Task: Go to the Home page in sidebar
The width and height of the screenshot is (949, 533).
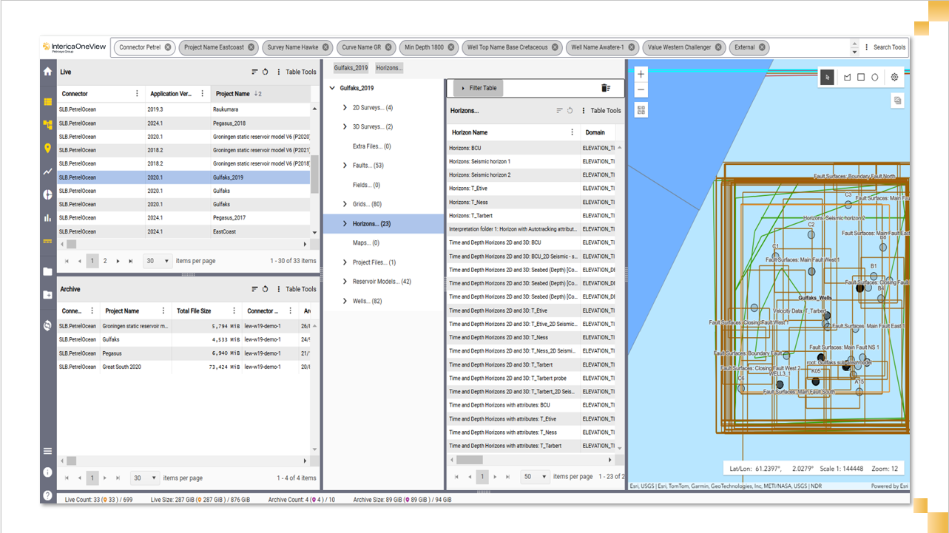Action: 48,72
